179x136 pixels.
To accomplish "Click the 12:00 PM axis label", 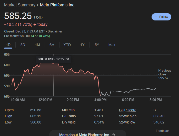I will click(x=45, y=100).
